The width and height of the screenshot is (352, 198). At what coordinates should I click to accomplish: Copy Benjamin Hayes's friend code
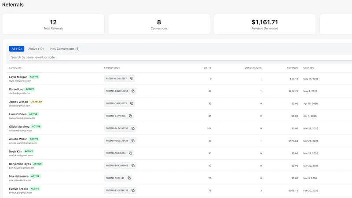[133, 165]
